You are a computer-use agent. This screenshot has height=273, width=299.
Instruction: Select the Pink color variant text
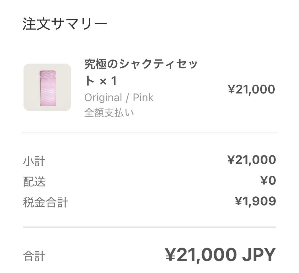(143, 98)
